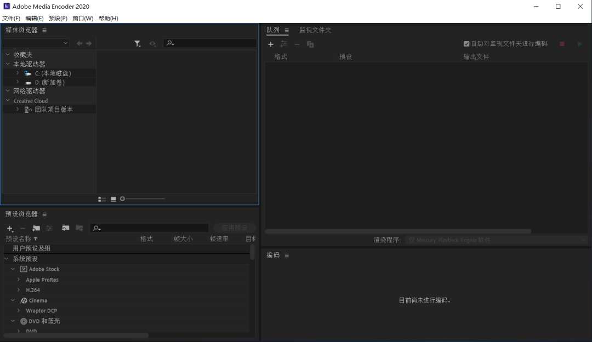The height and width of the screenshot is (342, 592).
Task: Collapse the 网络驱动器 section
Action: 8,90
